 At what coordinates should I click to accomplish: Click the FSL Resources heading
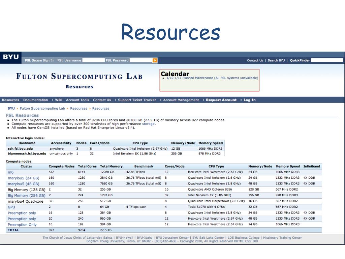click(x=22, y=115)
